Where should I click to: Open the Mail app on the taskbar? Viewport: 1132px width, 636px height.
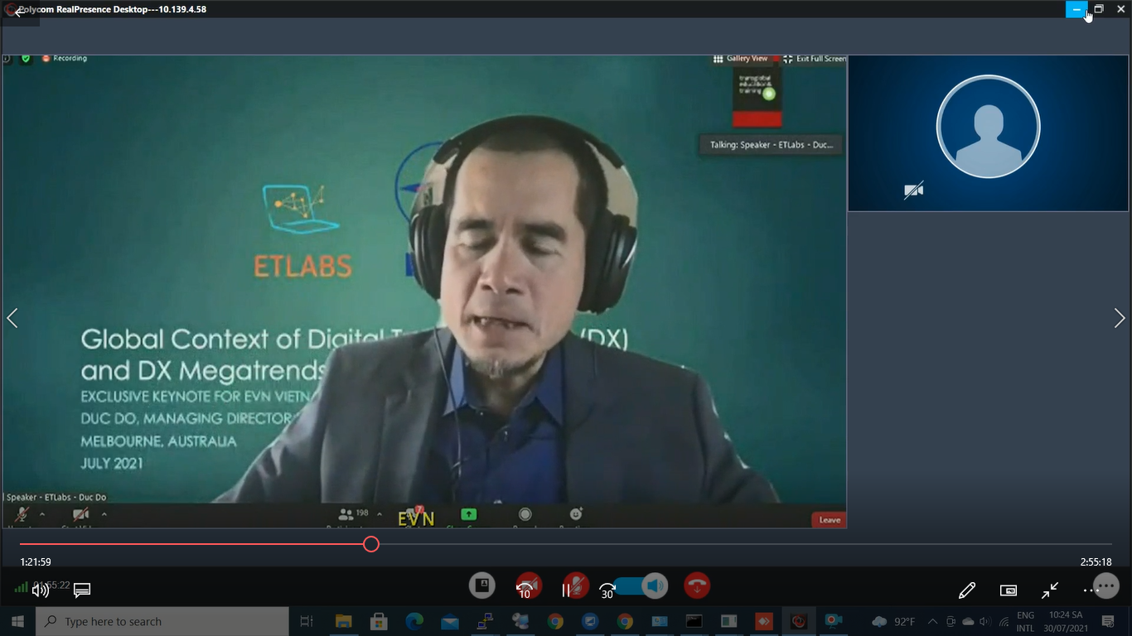[450, 621]
